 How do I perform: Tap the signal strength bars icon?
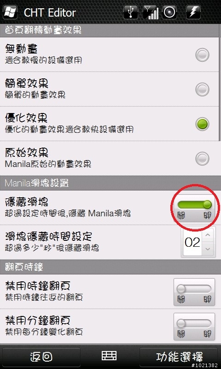click(x=151, y=12)
